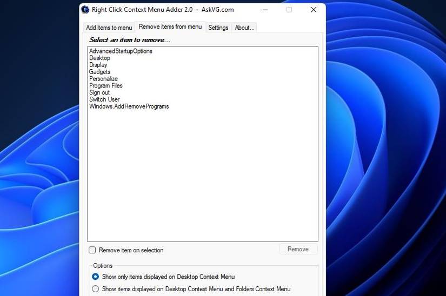Close the Right Click Context Menu Adder window
Screen dimensions: 446x296
[314, 10]
